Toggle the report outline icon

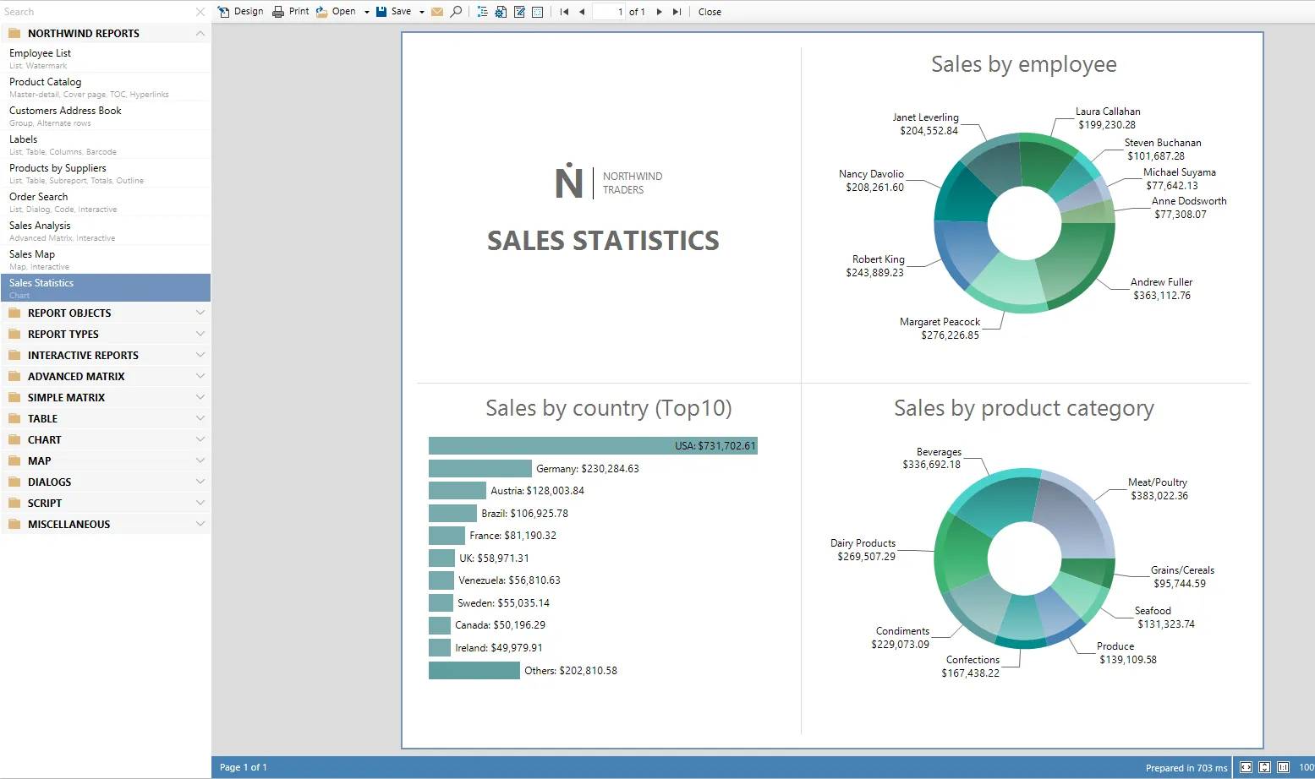click(x=482, y=12)
